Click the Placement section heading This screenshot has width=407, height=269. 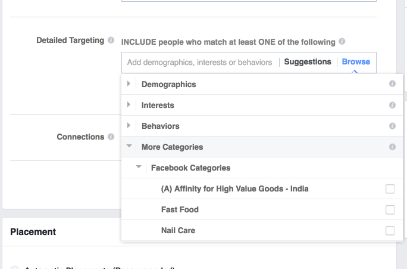coord(33,232)
